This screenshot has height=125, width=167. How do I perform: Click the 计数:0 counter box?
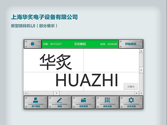click(131, 87)
